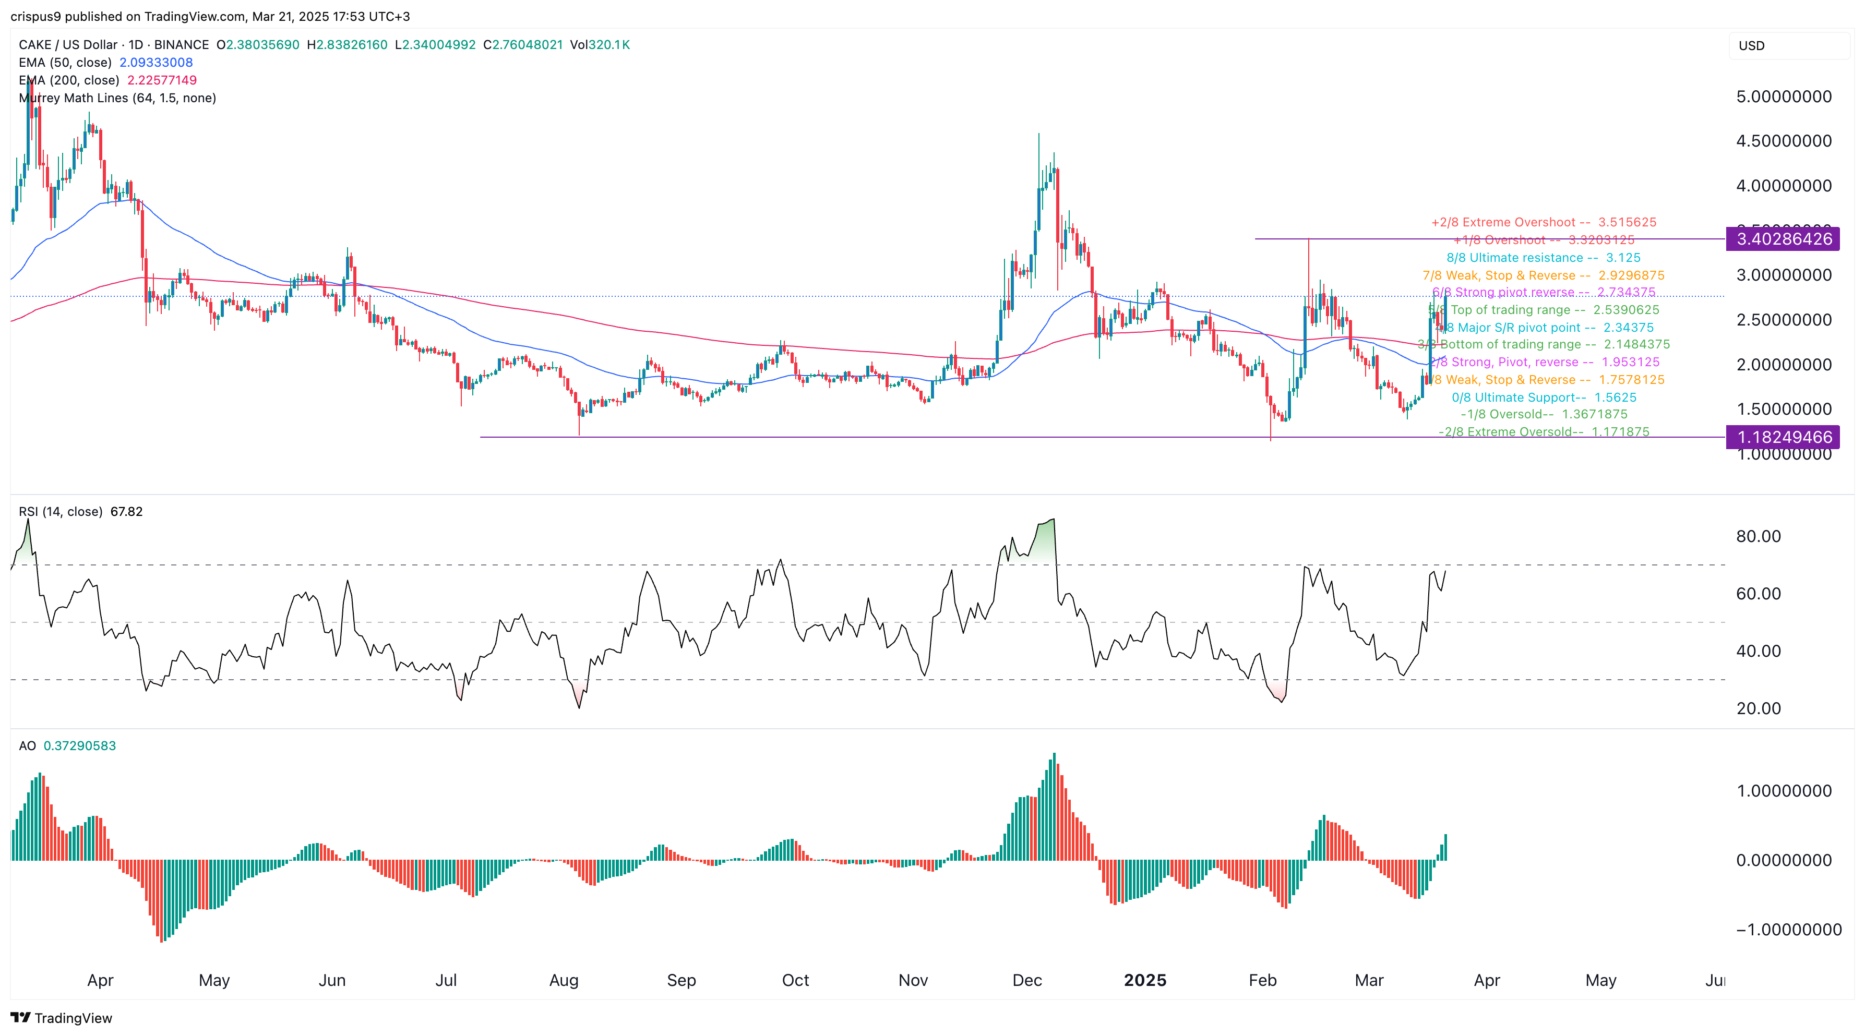
Task: Click the USD currency box
Action: coord(1788,45)
